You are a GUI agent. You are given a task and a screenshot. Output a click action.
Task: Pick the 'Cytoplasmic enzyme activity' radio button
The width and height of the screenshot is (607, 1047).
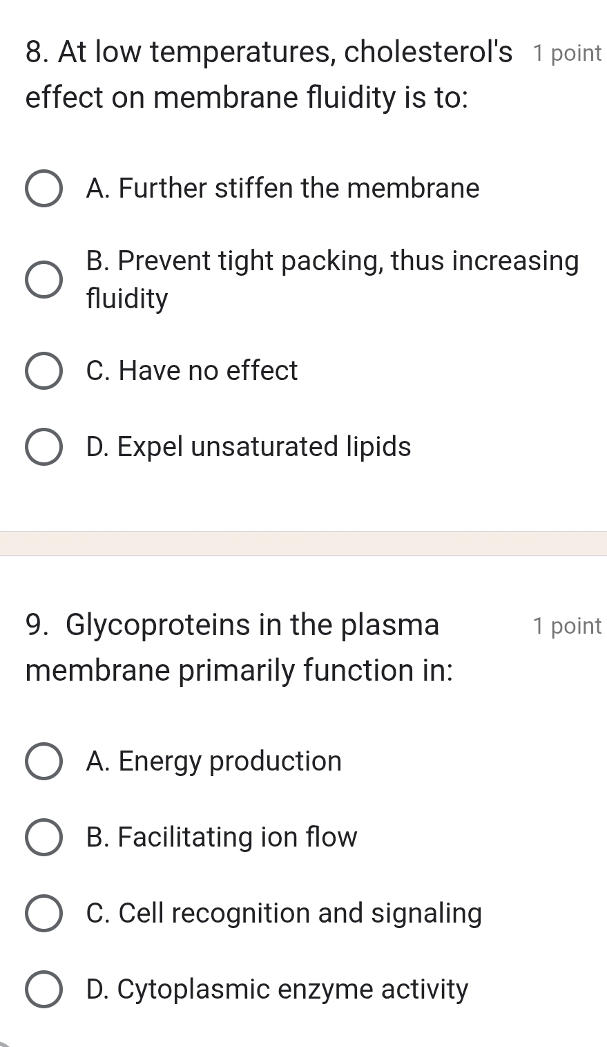tap(44, 990)
